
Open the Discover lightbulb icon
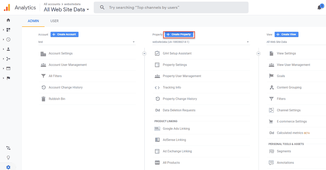pyautogui.click(x=8, y=158)
